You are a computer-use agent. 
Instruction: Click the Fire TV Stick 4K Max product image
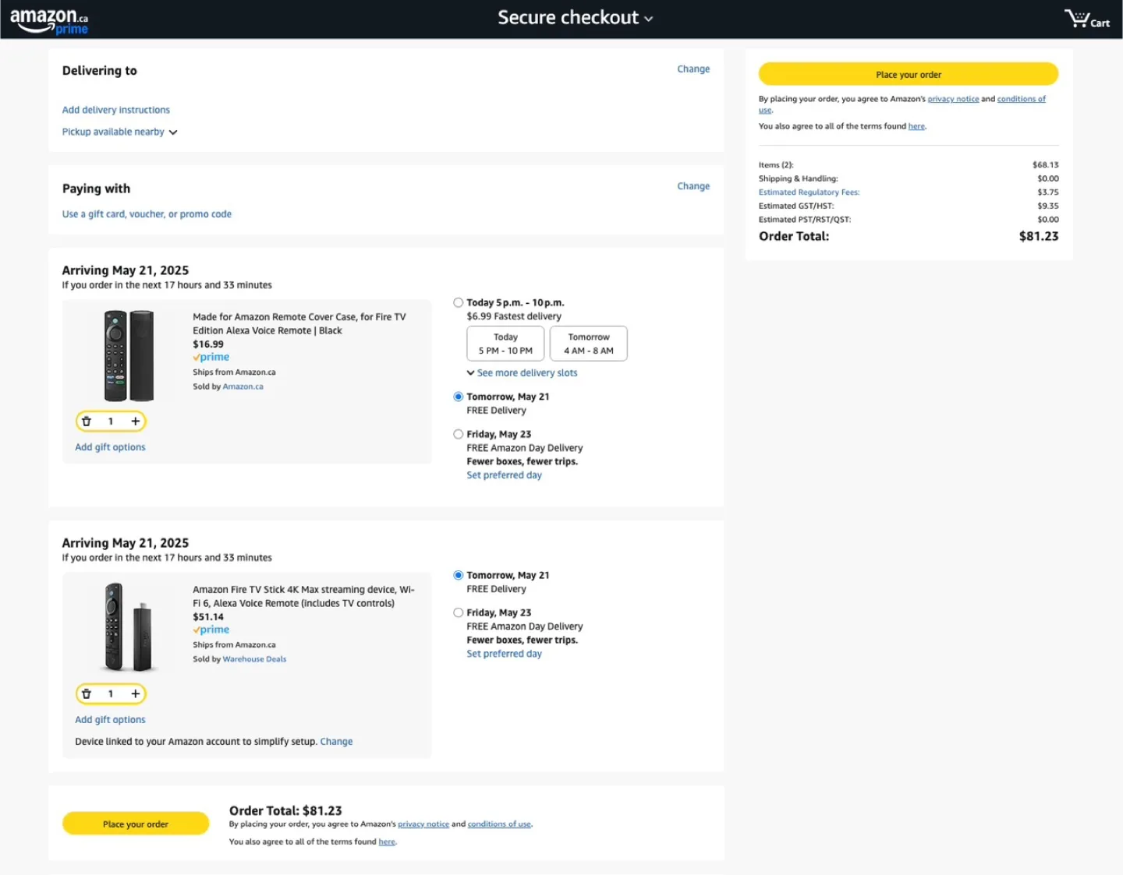[129, 627]
